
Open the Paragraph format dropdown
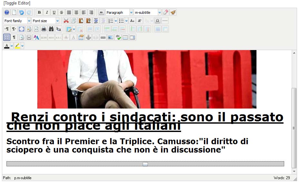click(x=131, y=13)
